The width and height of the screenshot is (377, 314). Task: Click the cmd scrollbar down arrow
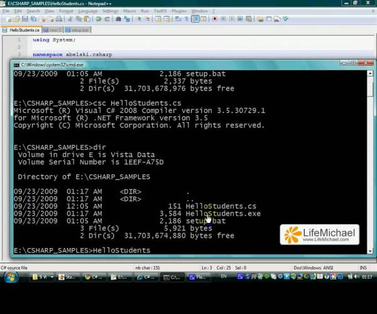[370, 251]
